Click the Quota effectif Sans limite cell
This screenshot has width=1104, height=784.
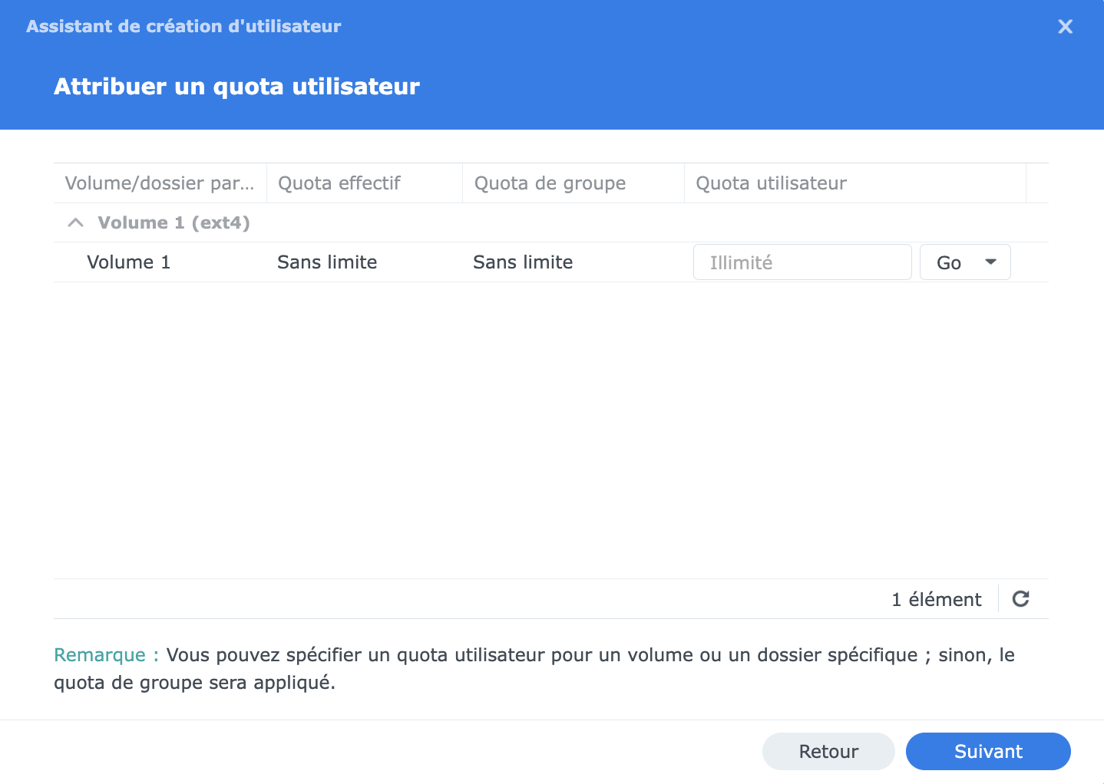point(327,262)
